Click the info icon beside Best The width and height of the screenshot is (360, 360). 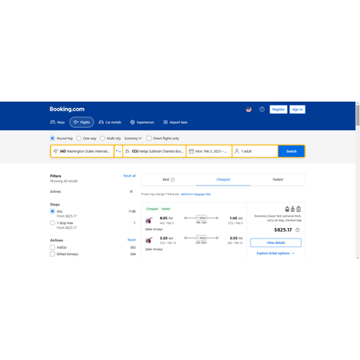[173, 180]
